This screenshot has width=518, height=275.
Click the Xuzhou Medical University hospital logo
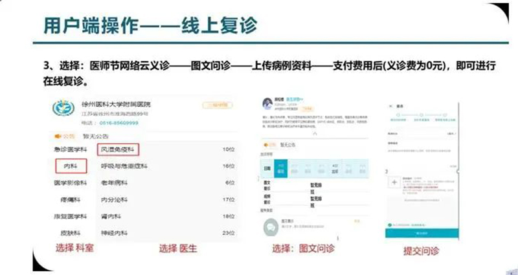tap(63, 108)
